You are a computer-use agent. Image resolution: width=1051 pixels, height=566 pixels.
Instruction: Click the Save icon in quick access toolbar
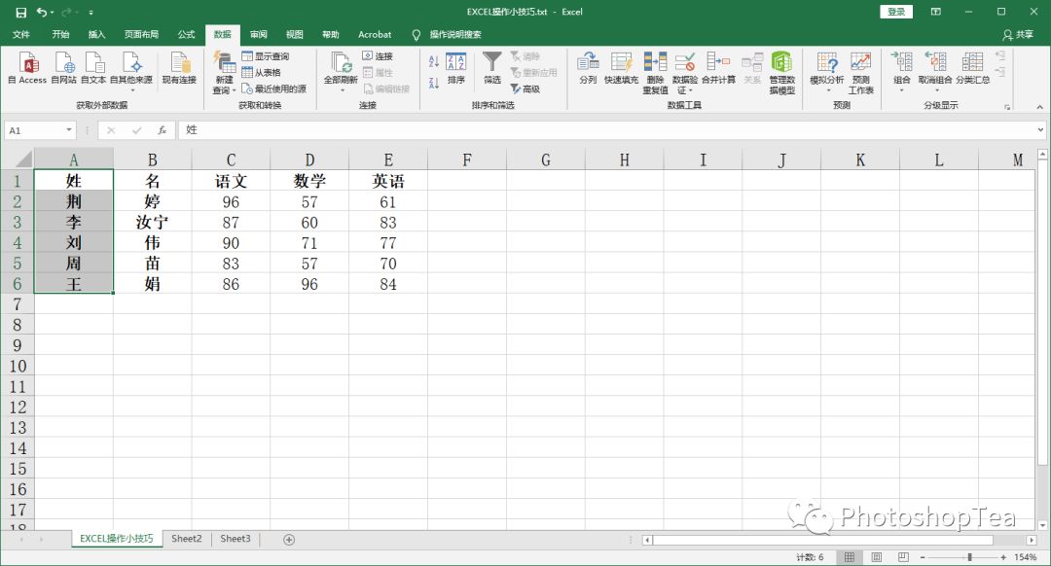20,12
